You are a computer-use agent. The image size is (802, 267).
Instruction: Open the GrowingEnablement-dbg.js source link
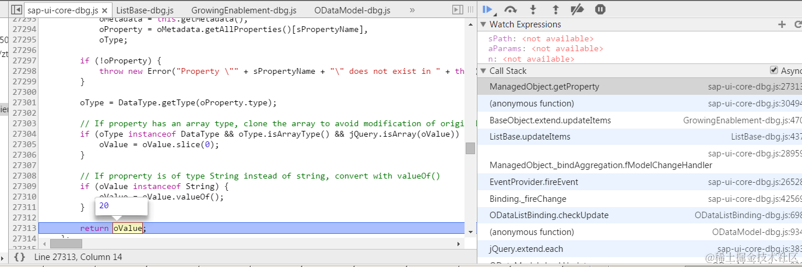[x=743, y=120]
